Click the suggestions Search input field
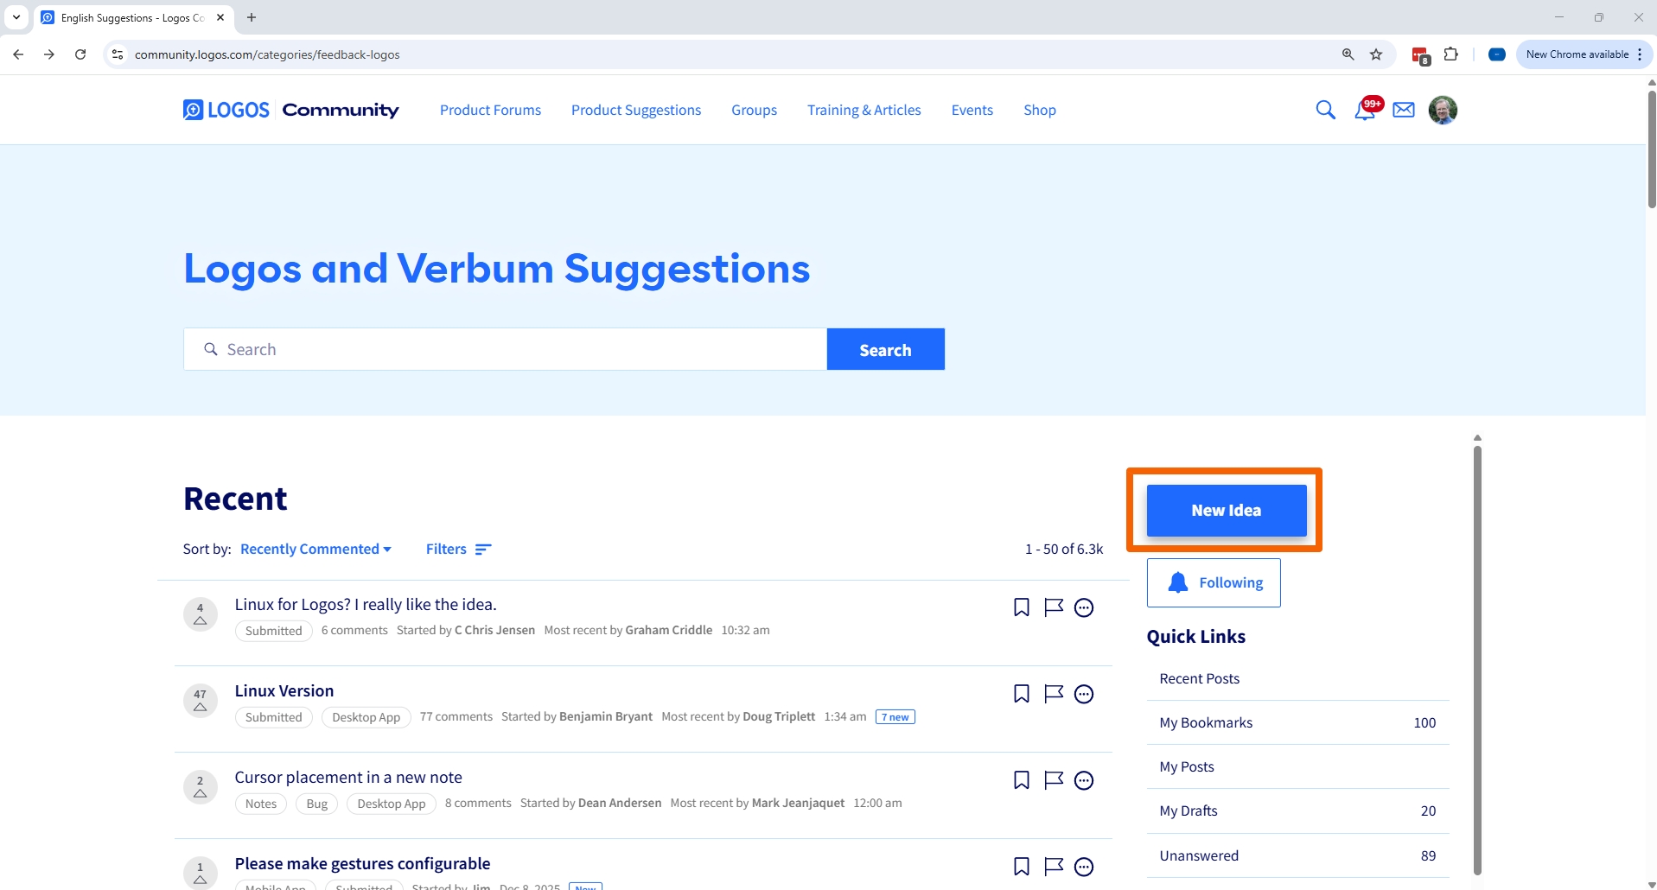 tap(505, 349)
